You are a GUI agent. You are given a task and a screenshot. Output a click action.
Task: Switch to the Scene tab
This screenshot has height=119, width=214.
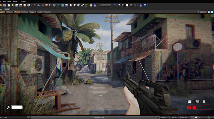click(7, 9)
